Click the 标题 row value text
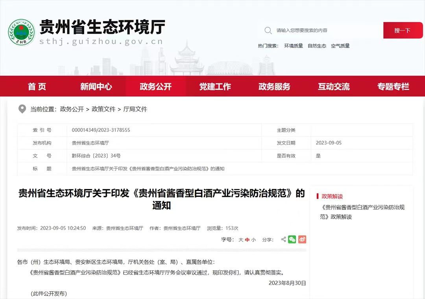 pyautogui.click(x=148, y=169)
